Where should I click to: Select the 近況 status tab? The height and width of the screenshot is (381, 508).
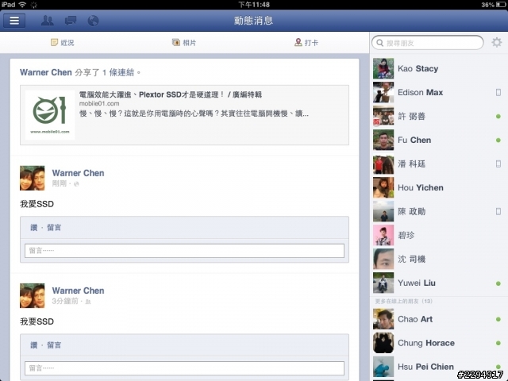click(63, 42)
